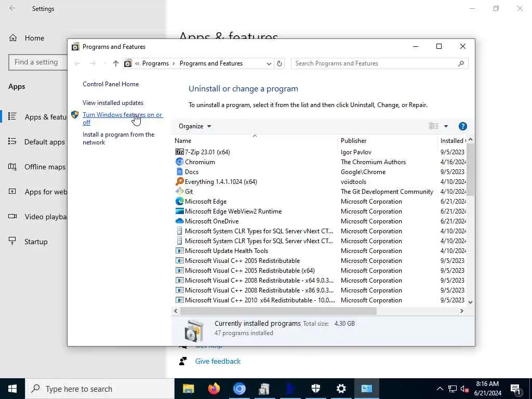This screenshot has width=532, height=399.
Task: Open the notification center icon
Action: click(x=515, y=389)
